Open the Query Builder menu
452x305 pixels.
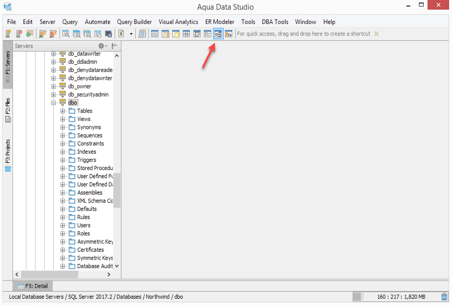coord(134,22)
